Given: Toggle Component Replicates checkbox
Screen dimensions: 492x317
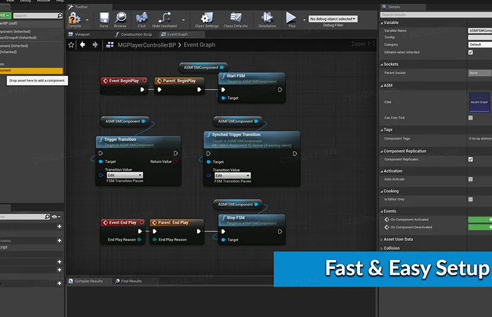Looking at the screenshot, I should coord(471,160).
